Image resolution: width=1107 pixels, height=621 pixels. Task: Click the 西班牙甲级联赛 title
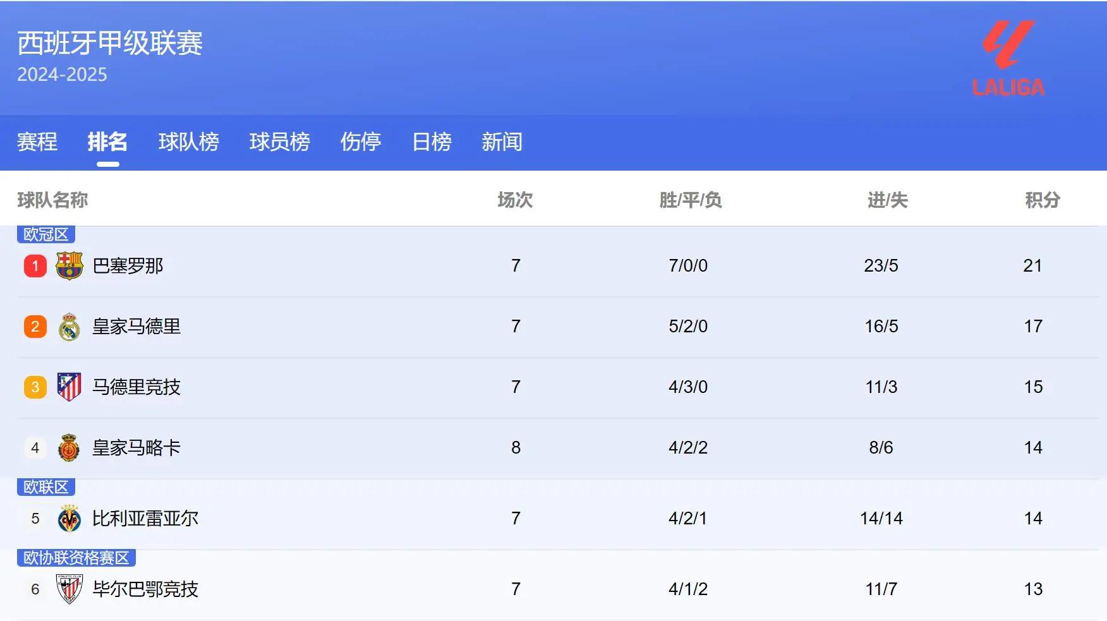tap(110, 43)
